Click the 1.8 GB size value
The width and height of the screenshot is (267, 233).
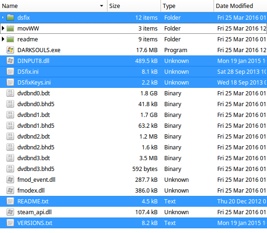(149, 93)
